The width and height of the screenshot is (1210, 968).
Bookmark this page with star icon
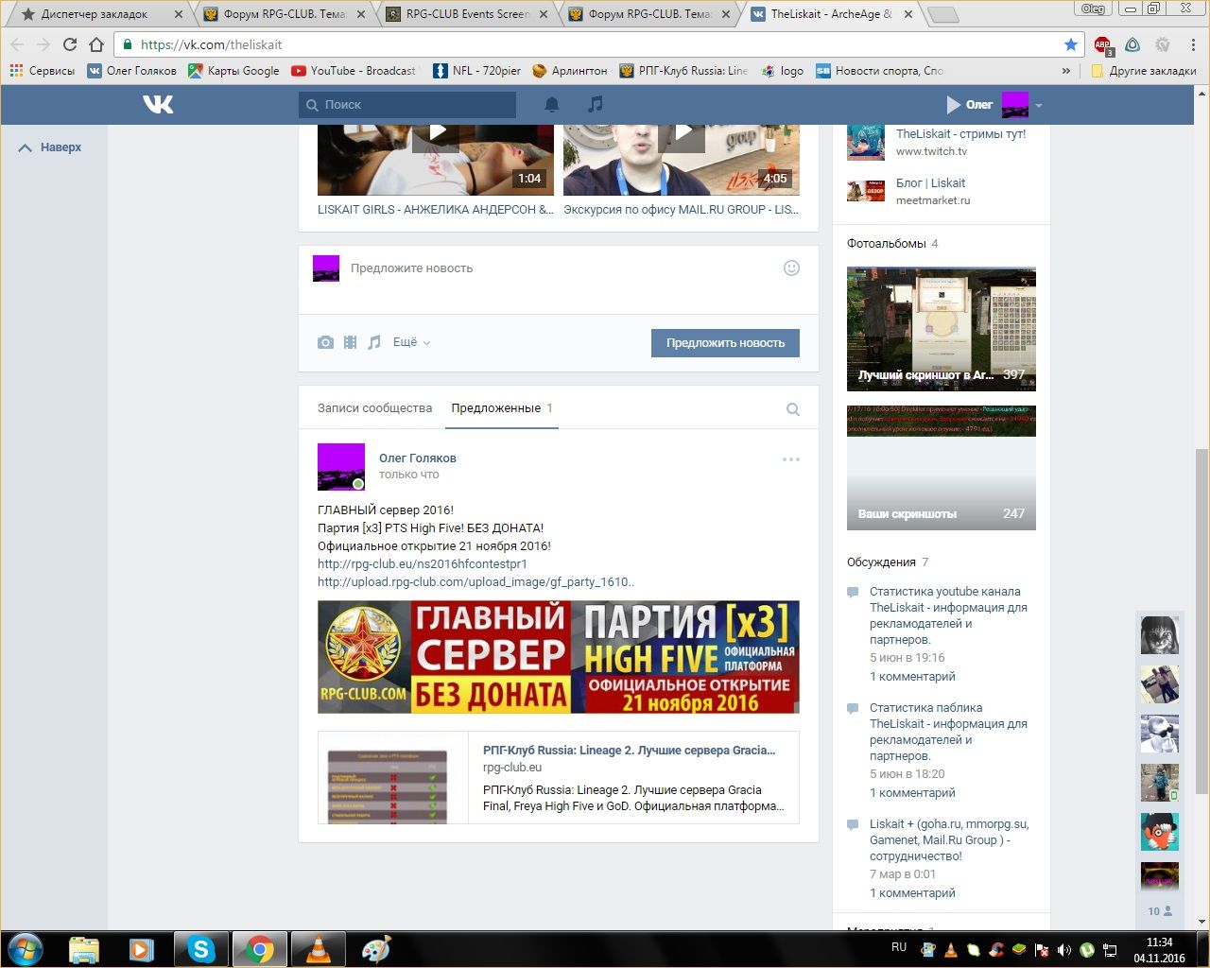tap(1071, 44)
